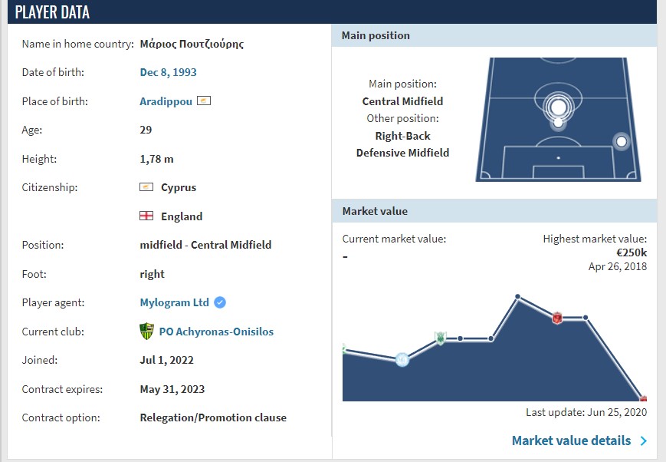Viewport: 666px width, 462px height.
Task: Click the Cyprus flag next to Aradippou
Action: pyautogui.click(x=204, y=101)
